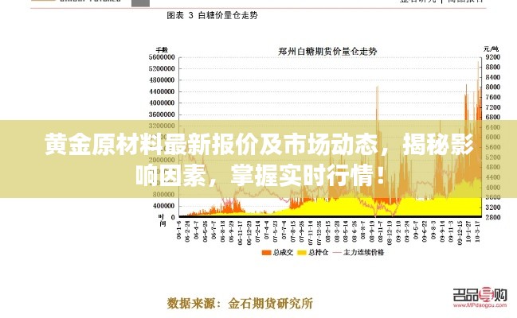This screenshot has height=318, width=517.
Task: Click the data source text 数据来源：金石期货研究所
Action: coord(240,304)
